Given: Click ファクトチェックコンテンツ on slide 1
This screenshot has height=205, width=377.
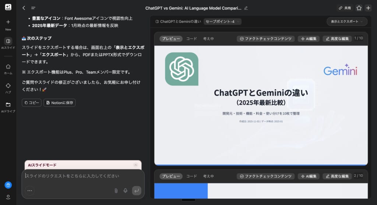Looking at the screenshot, I should pyautogui.click(x=265, y=39).
